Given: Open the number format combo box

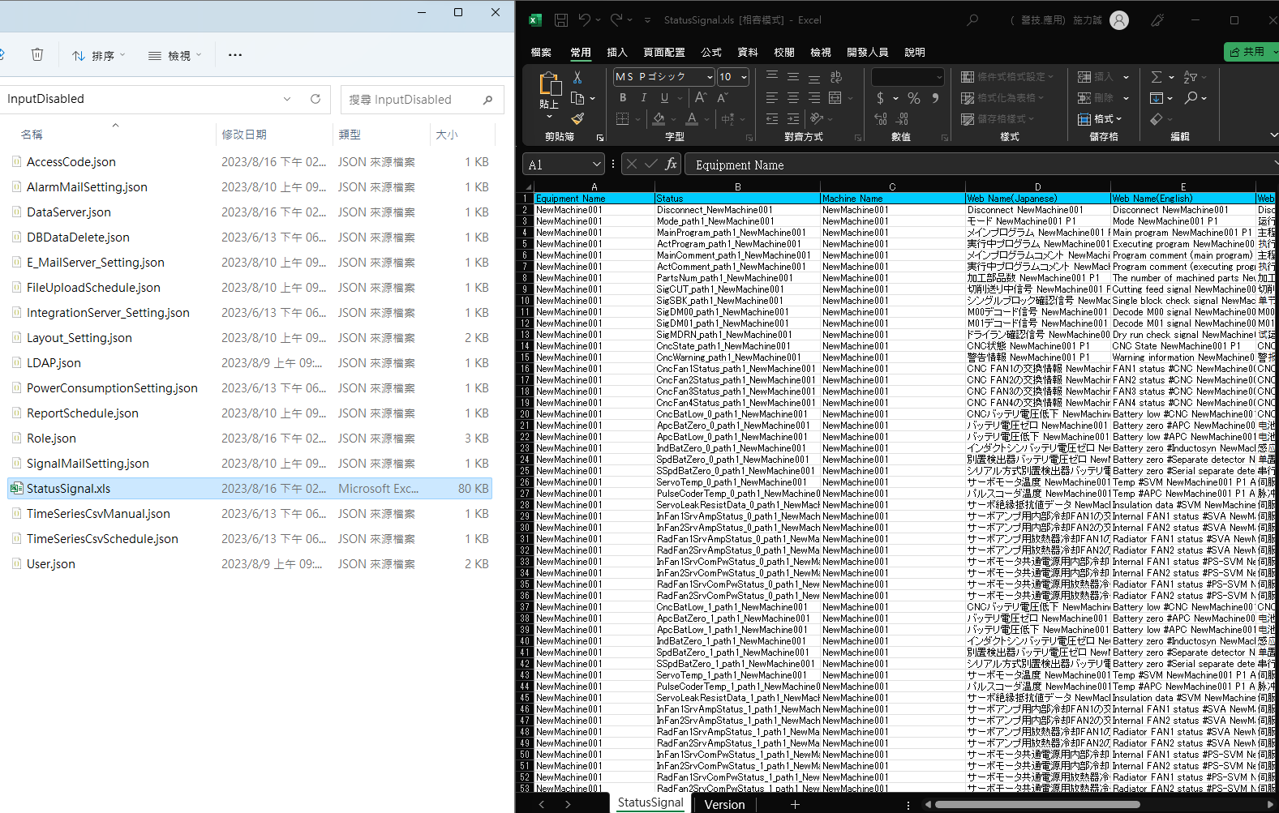Looking at the screenshot, I should pyautogui.click(x=908, y=77).
